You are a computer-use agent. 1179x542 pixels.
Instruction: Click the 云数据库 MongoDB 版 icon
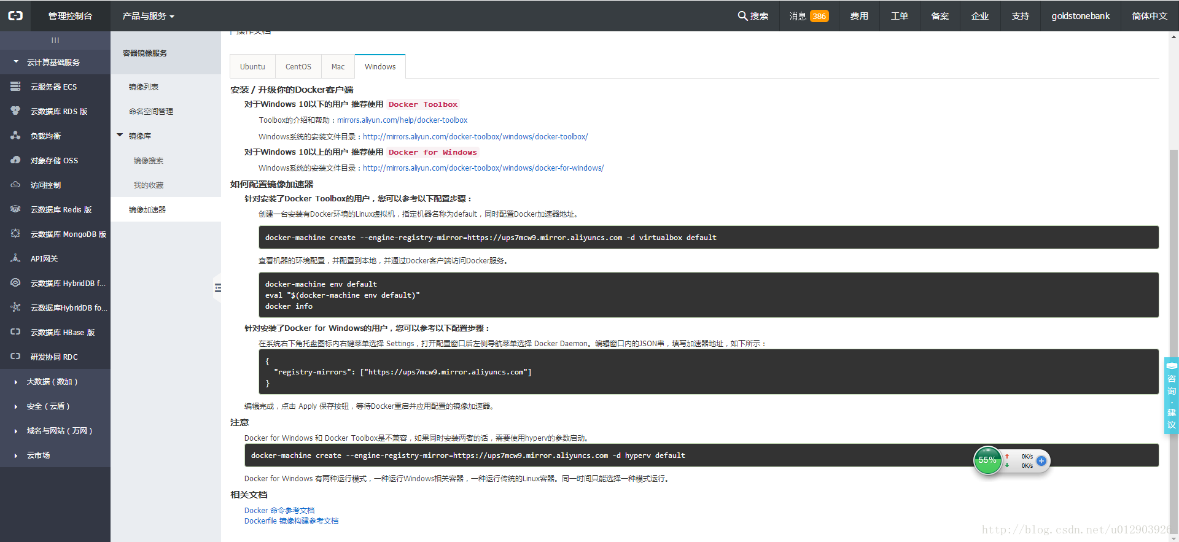15,234
